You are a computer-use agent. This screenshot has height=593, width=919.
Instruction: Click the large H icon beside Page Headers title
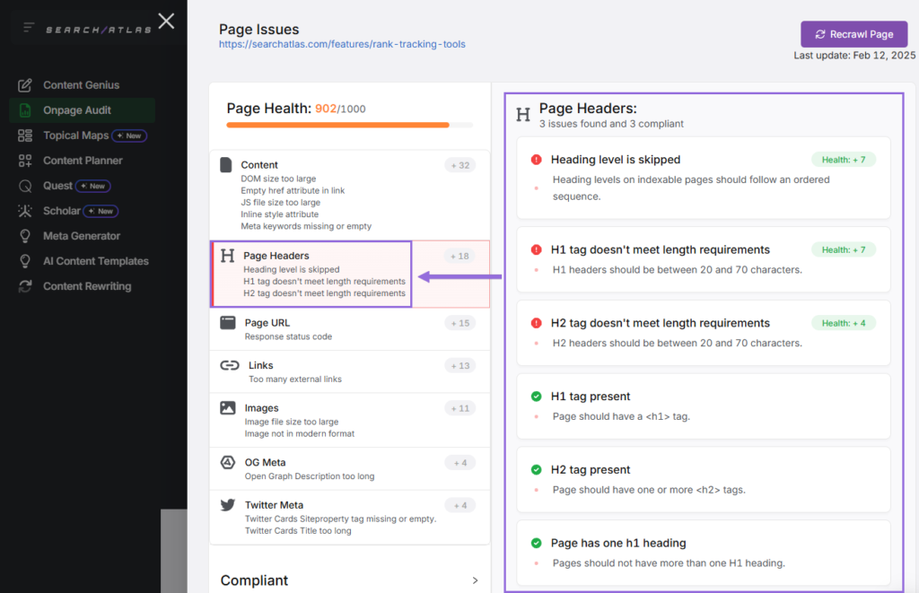(523, 115)
